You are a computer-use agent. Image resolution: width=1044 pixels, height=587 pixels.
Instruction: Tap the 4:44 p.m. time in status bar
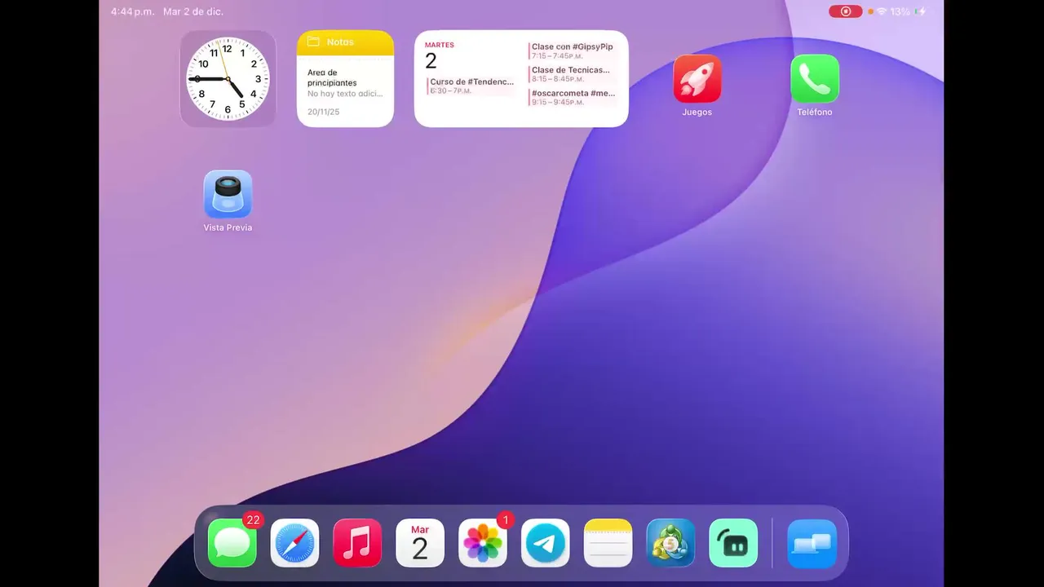[133, 11]
